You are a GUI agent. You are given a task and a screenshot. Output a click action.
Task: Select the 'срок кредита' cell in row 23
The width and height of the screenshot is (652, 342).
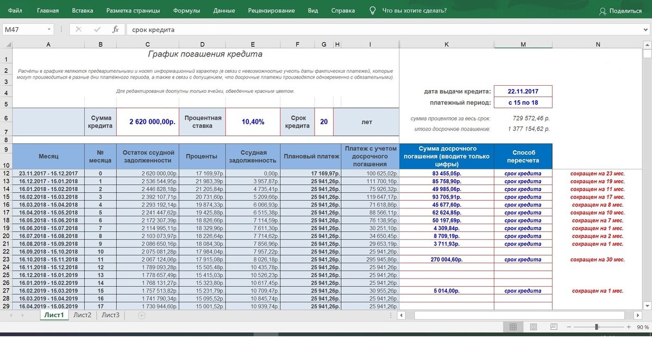pyautogui.click(x=523, y=260)
